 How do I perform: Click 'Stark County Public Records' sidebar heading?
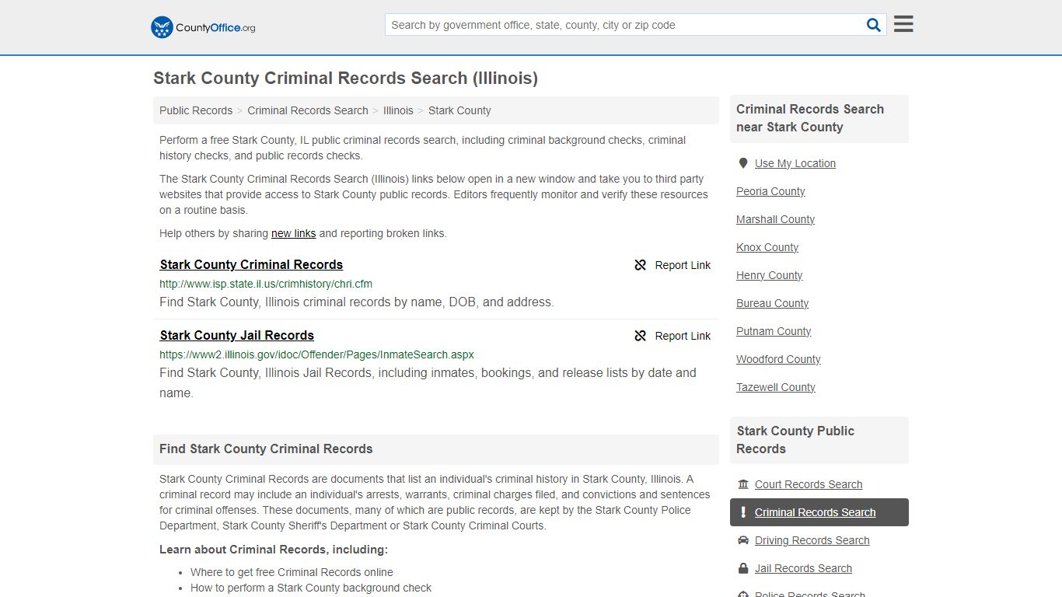point(795,440)
